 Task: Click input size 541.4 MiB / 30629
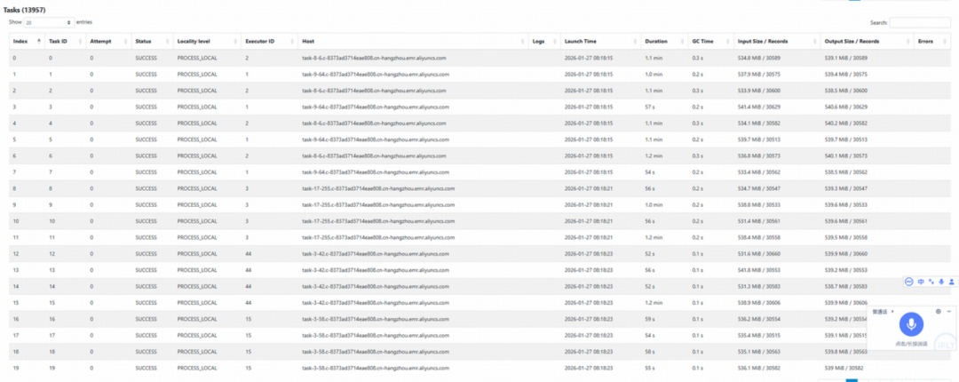pyautogui.click(x=758, y=107)
